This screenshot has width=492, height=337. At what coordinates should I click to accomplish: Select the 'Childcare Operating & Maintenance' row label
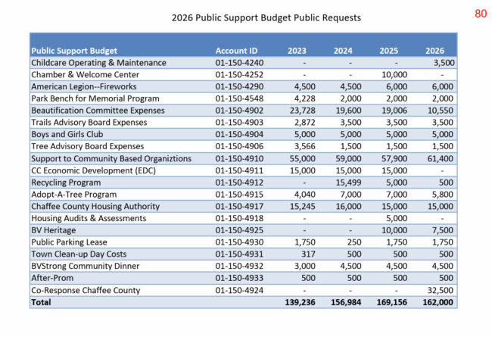coord(98,63)
